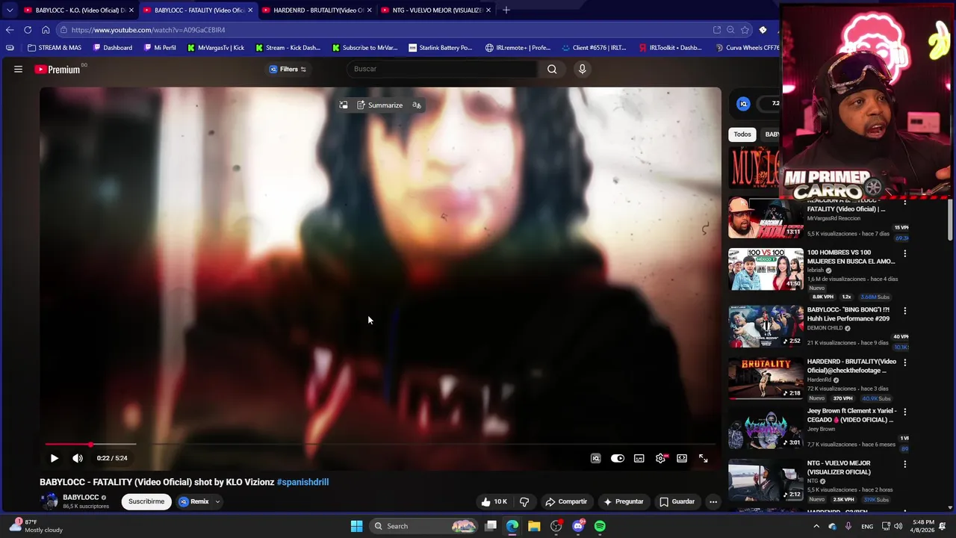Go to YouTube Premium home logo
Viewport: 956px width, 538px height.
pos(58,69)
